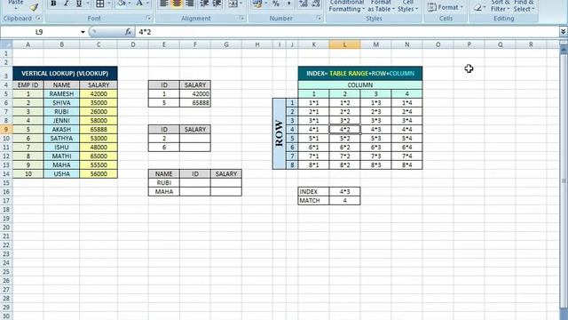Select salary cell 65888 next to AKASH
The width and height of the screenshot is (568, 320).
99,130
